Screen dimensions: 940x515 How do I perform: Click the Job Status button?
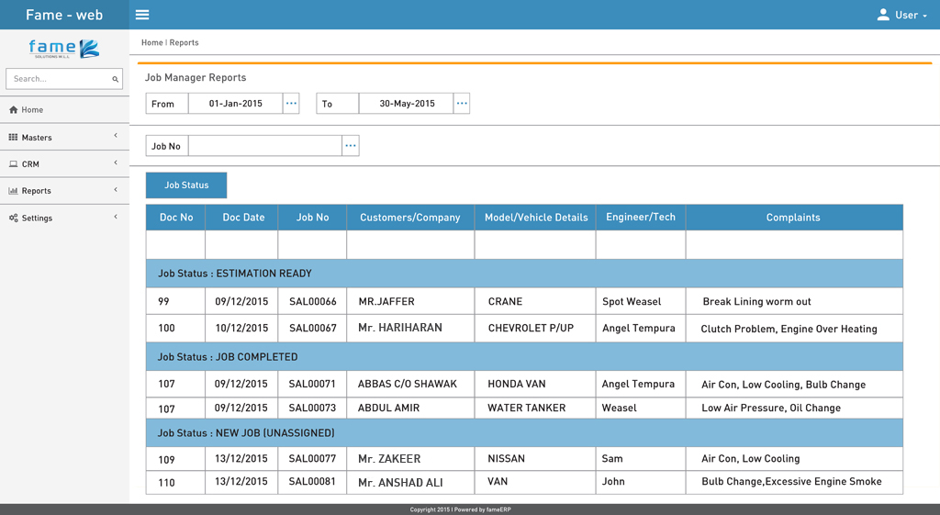tap(186, 185)
